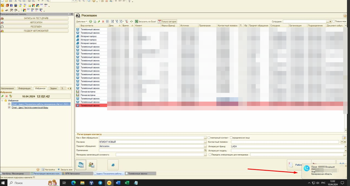The height and width of the screenshot is (186, 350).
Task: Click the green Add contact icon
Action: pos(90,21)
